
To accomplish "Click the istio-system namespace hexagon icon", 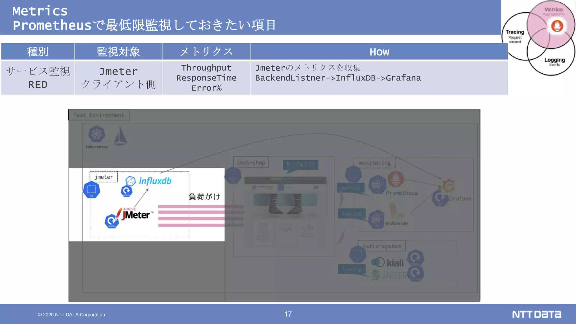I will [357, 254].
